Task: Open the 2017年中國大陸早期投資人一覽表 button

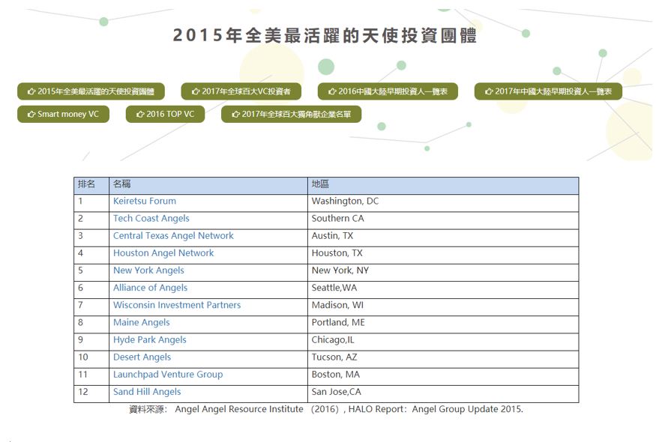Action: (548, 91)
